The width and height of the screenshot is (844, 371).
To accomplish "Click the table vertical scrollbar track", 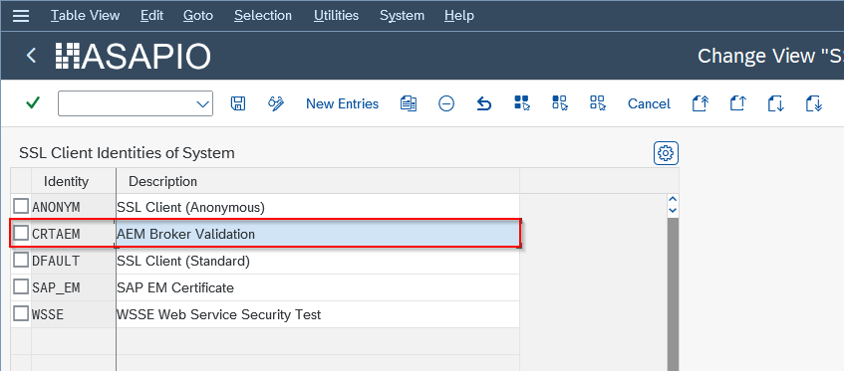I will pyautogui.click(x=673, y=294).
